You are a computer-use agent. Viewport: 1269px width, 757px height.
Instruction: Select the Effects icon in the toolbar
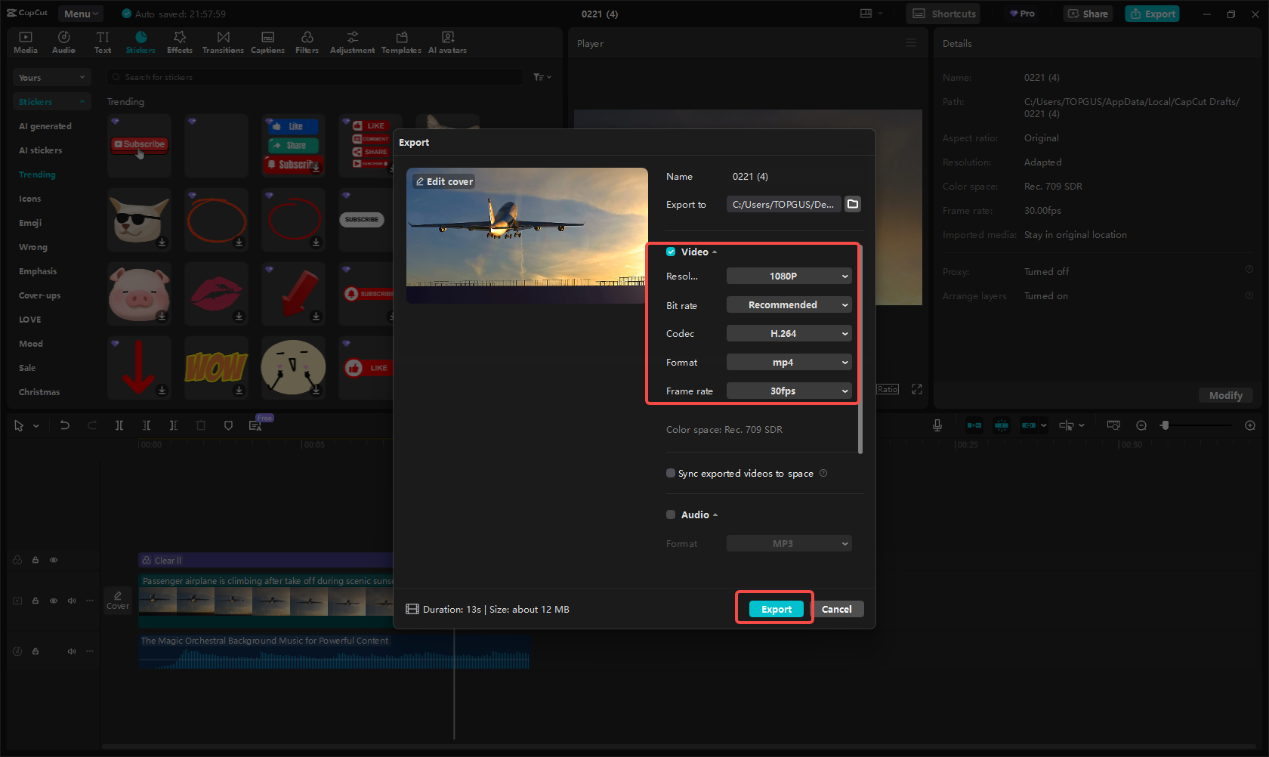point(179,42)
